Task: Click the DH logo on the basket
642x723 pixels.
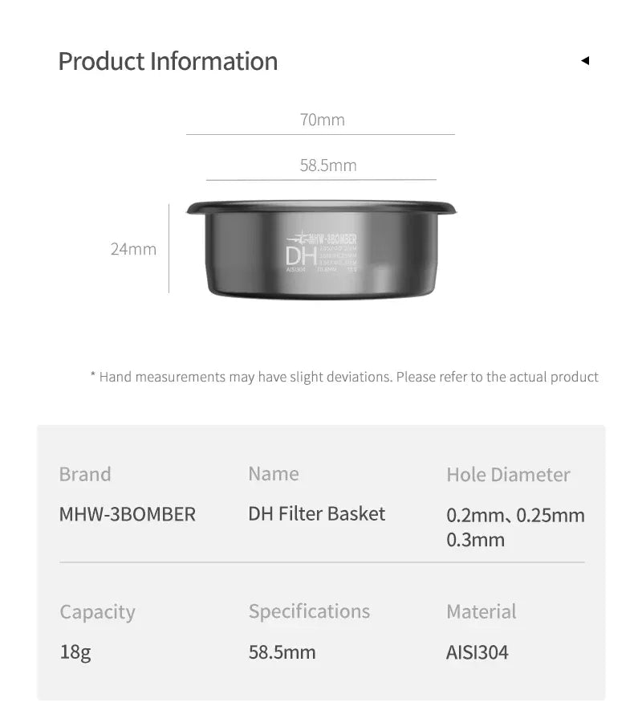Action: pyautogui.click(x=299, y=255)
